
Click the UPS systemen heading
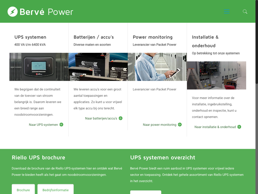click(x=30, y=37)
